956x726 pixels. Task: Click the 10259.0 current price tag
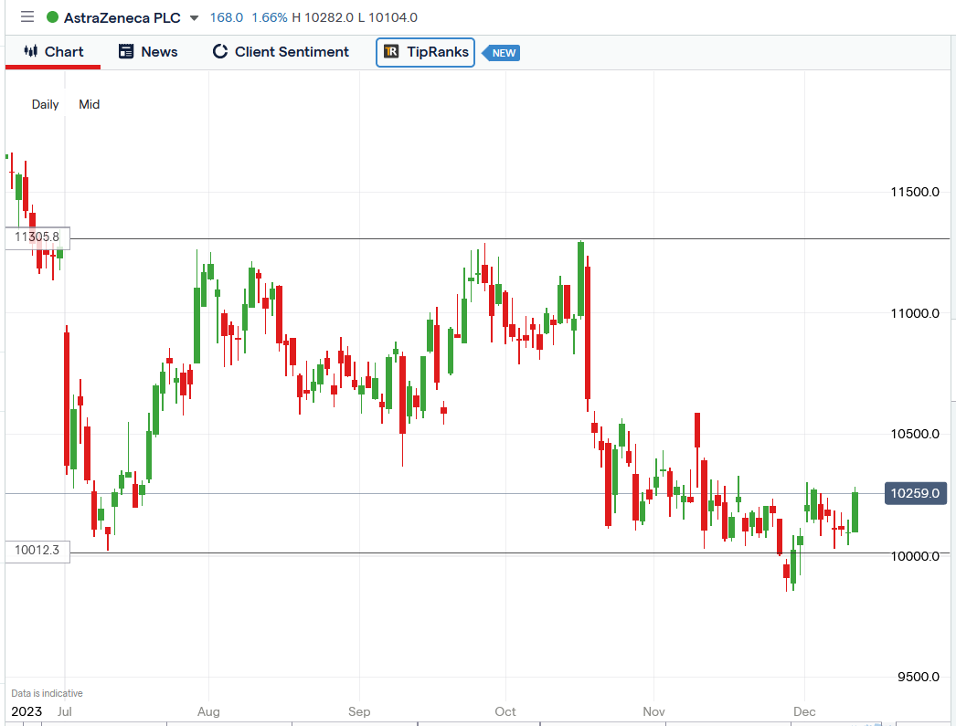[x=915, y=493]
